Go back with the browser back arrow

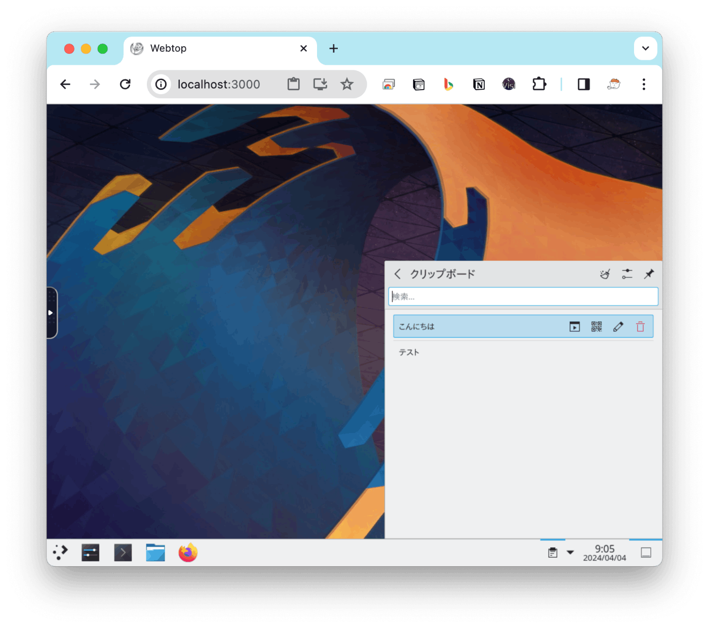point(65,85)
